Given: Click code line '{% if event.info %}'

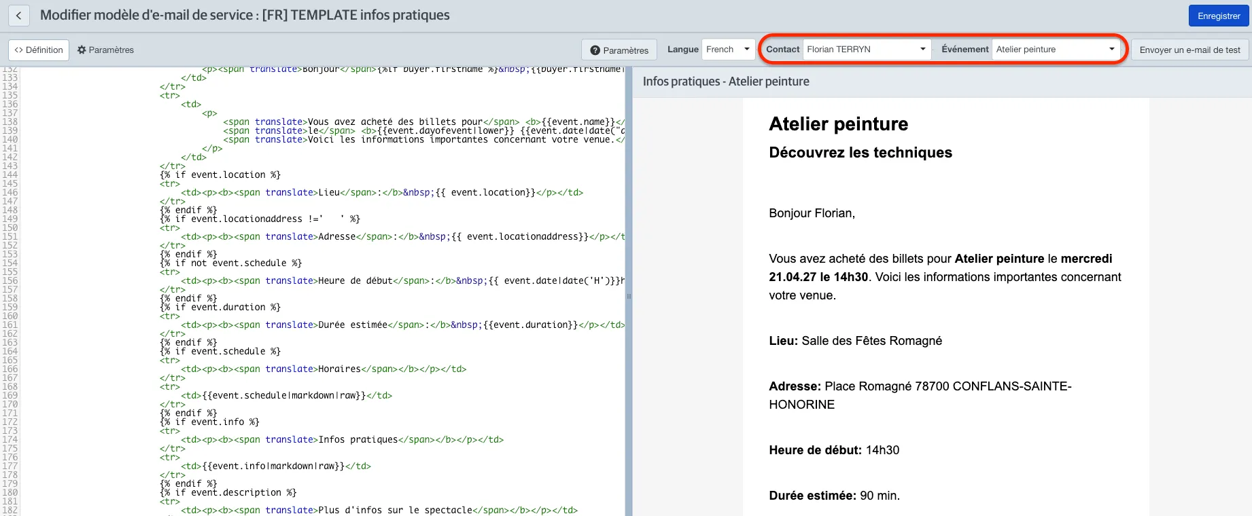Looking at the screenshot, I should click(209, 422).
